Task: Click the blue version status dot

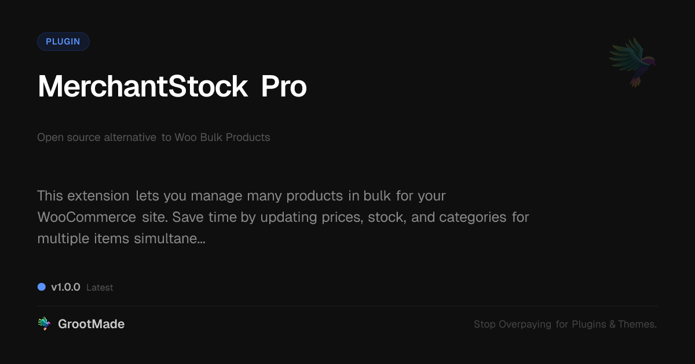Action: (x=42, y=287)
